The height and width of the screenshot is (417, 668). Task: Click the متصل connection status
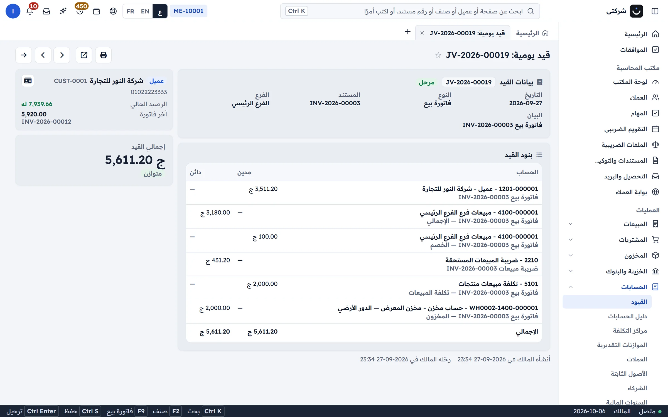coord(650,411)
